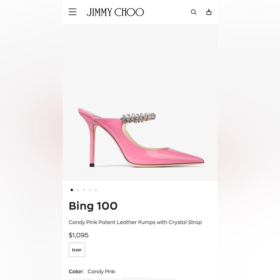Select the third carousel dot indicator
This screenshot has height=280, width=280.
(x=84, y=190)
